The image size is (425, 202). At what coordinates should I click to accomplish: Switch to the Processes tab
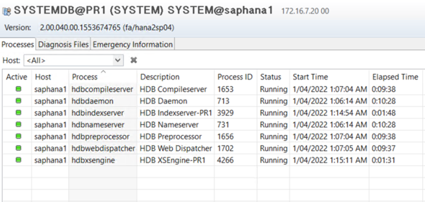(18, 45)
